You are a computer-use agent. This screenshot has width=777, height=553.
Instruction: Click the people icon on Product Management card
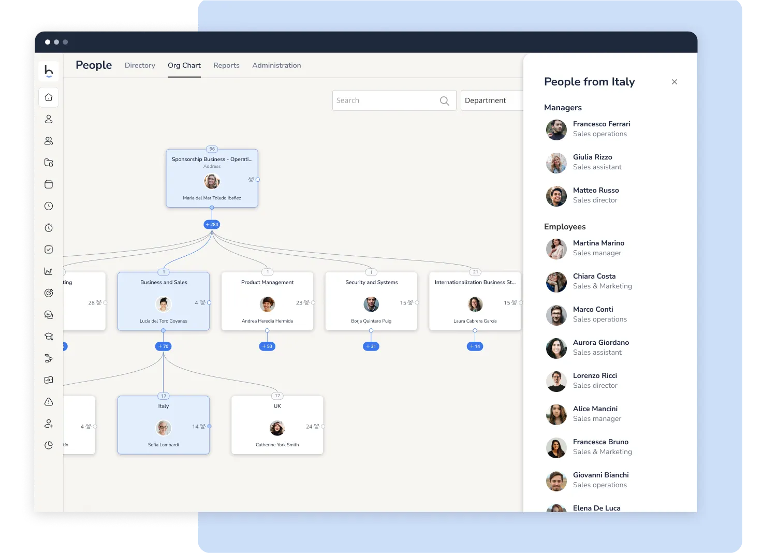pyautogui.click(x=306, y=303)
